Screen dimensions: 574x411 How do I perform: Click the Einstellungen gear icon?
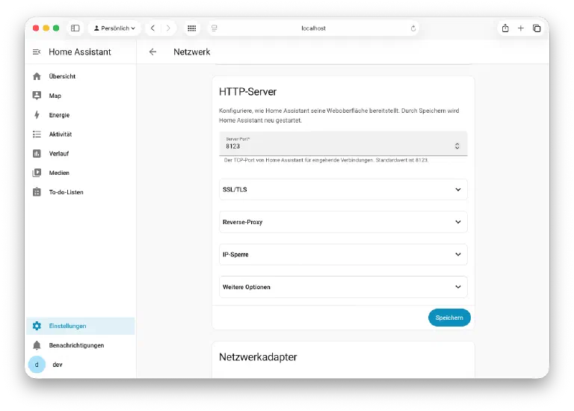click(x=37, y=326)
